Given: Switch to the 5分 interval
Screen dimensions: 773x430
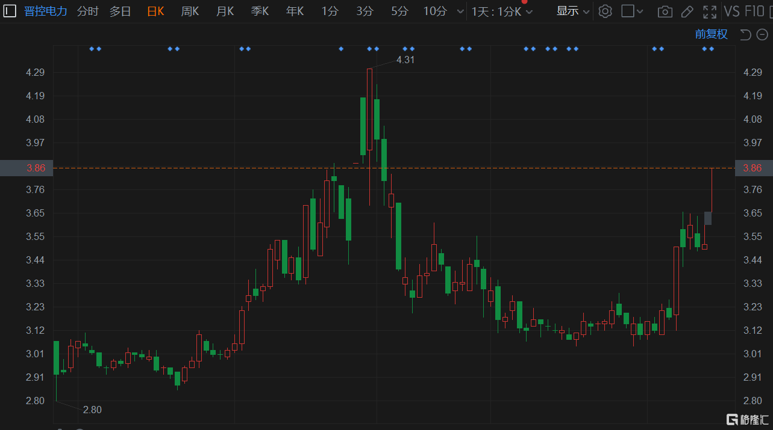Looking at the screenshot, I should [399, 11].
